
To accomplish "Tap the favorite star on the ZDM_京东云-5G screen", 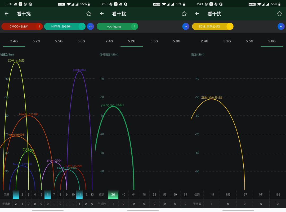I will point(279,14).
